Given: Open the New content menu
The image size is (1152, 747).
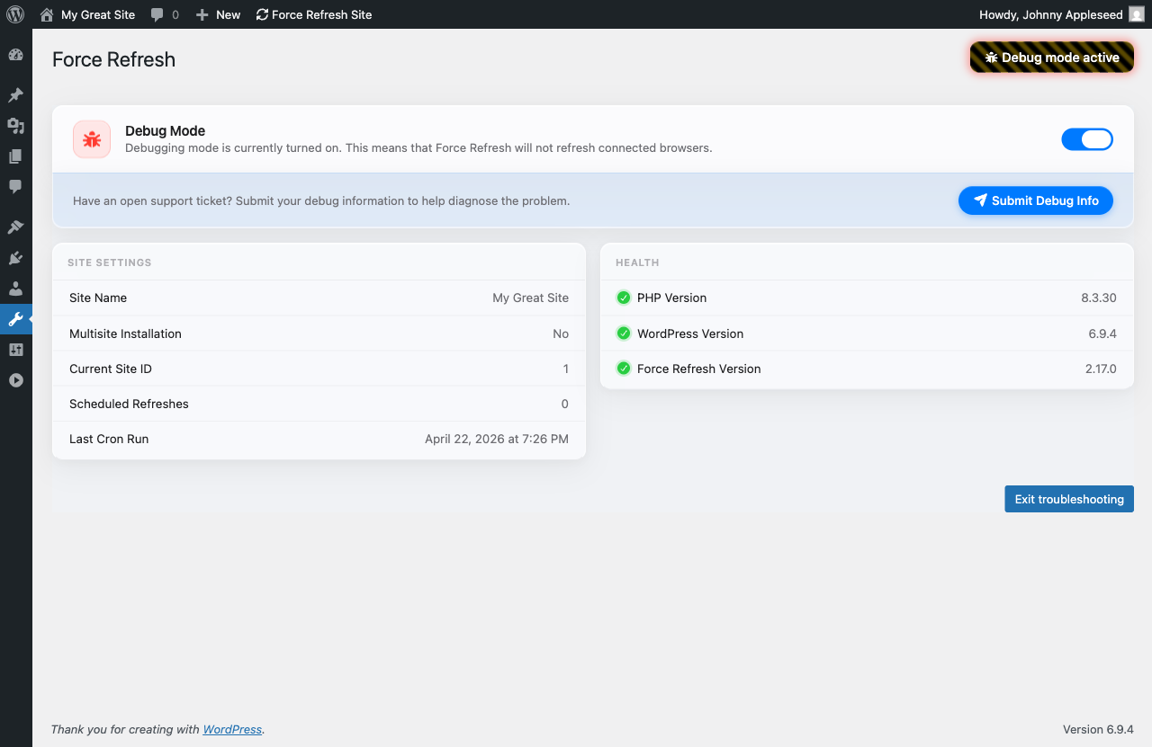Looking at the screenshot, I should [218, 14].
